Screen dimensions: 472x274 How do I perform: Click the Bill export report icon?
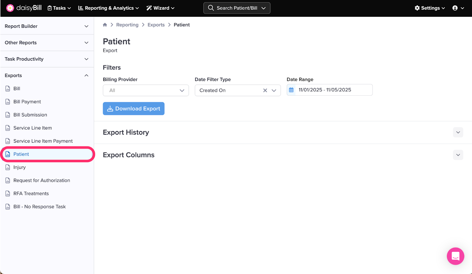point(8,89)
